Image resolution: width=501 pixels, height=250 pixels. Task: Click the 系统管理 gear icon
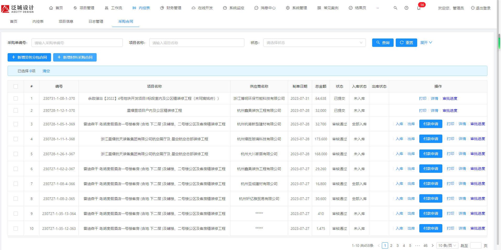pyautogui.click(x=288, y=8)
